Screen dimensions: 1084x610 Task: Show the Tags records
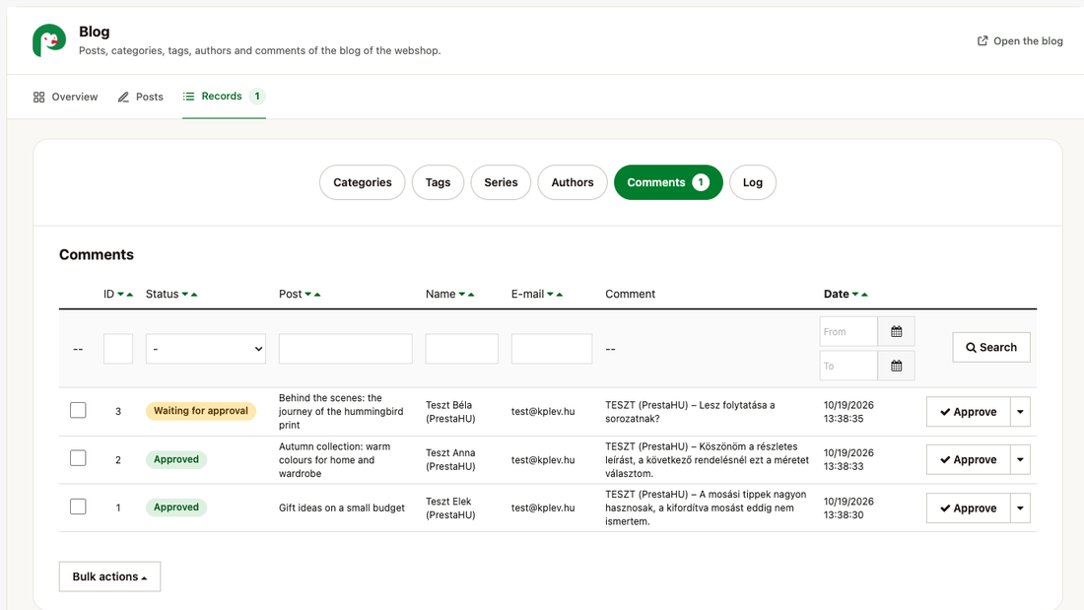tap(438, 182)
